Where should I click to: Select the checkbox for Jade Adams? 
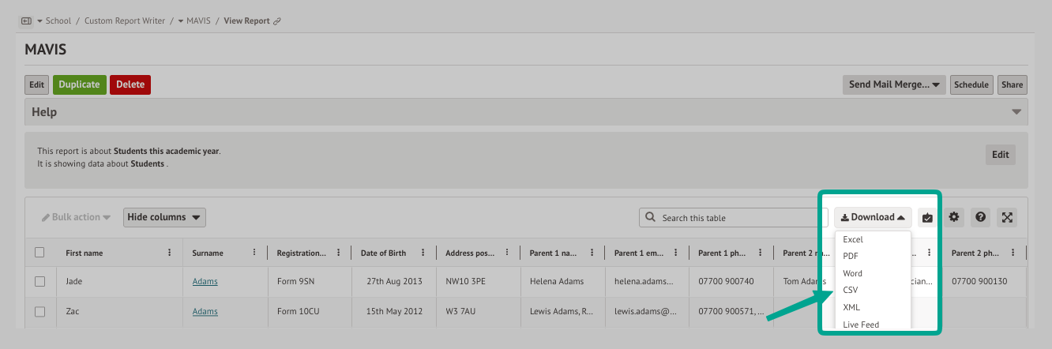click(39, 281)
